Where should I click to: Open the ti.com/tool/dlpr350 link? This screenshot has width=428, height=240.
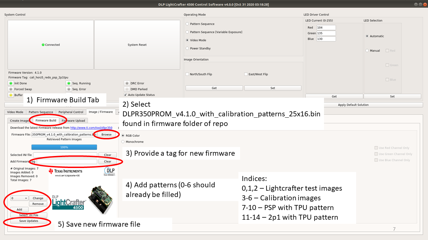coord(91,128)
